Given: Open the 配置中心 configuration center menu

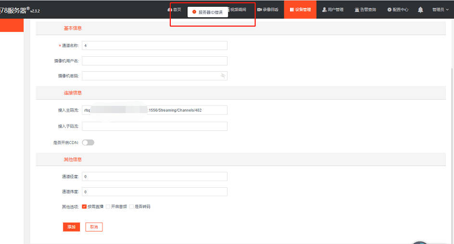Looking at the screenshot, I should (x=398, y=10).
